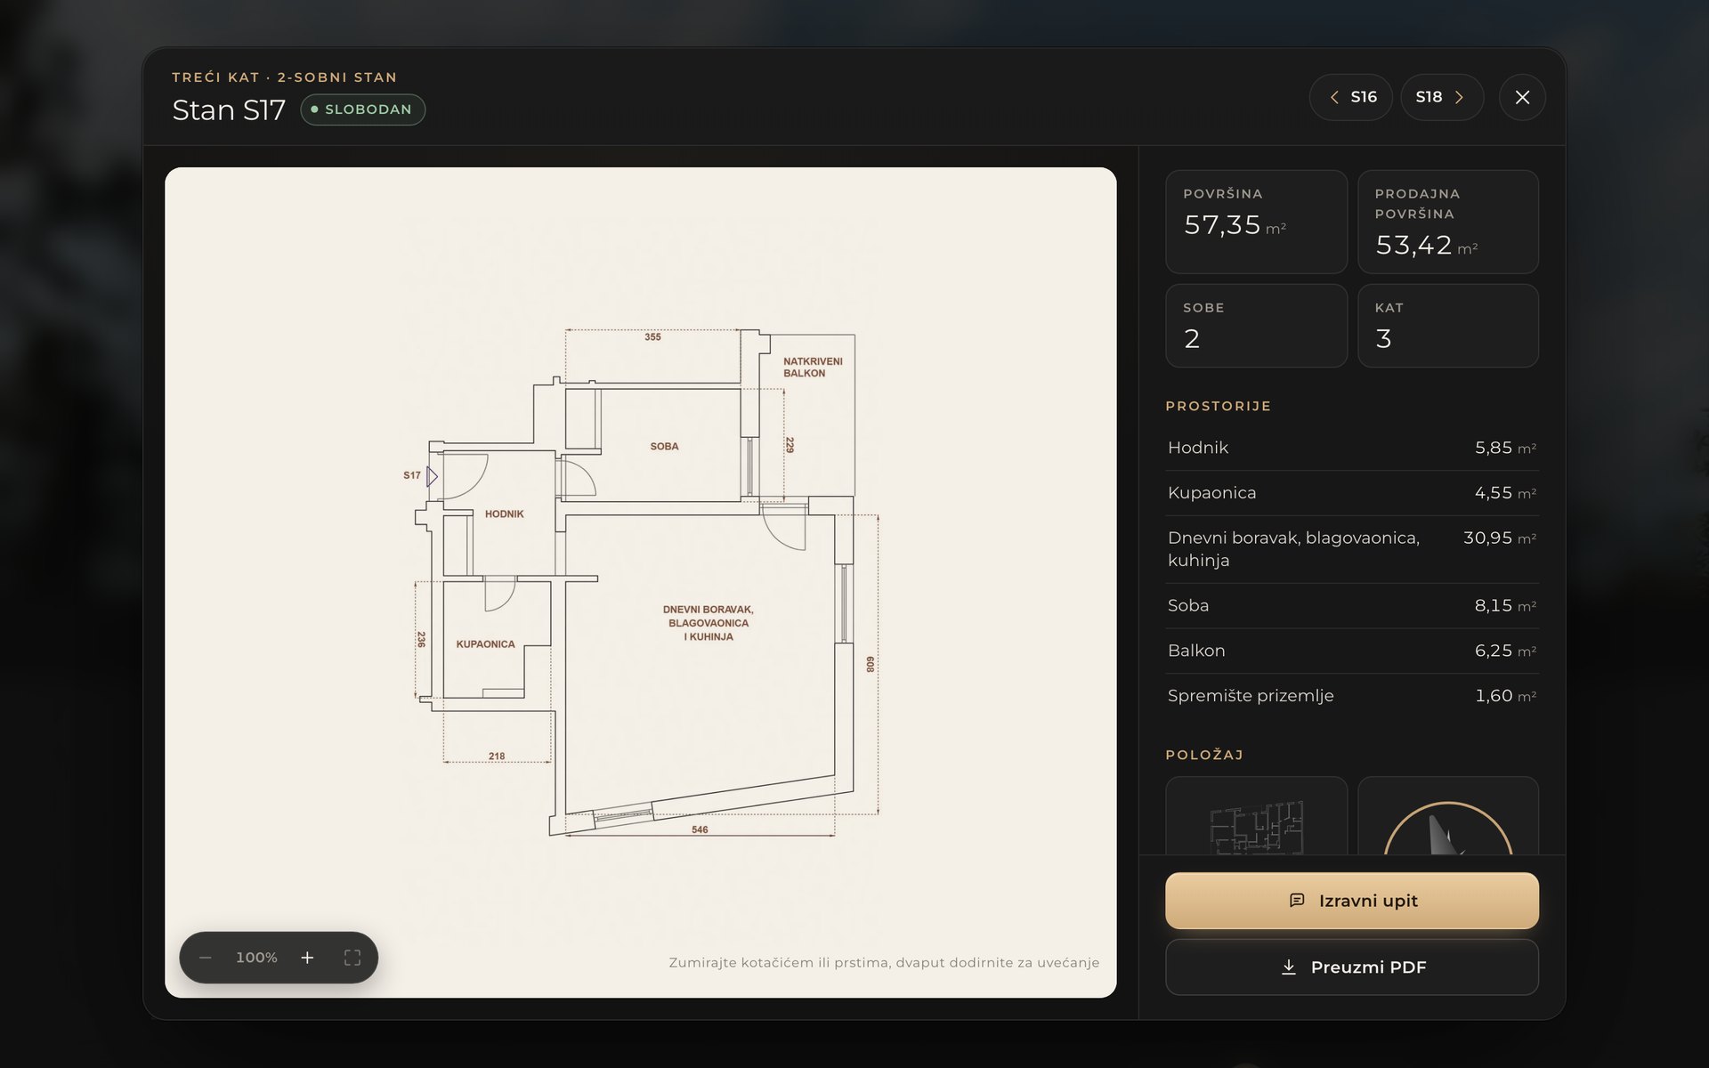
Task: Click the HODNIK label on floor plan
Action: click(x=504, y=514)
